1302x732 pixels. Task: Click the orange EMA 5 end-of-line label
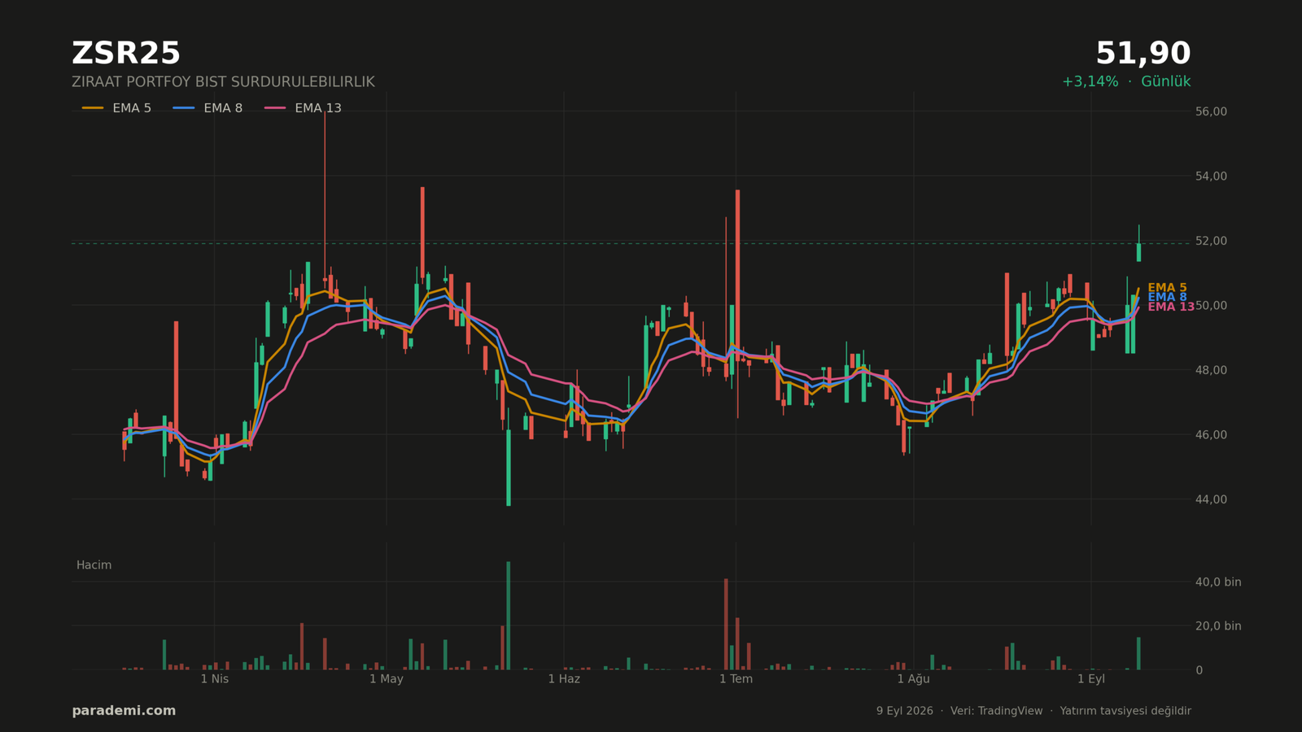coord(1167,288)
